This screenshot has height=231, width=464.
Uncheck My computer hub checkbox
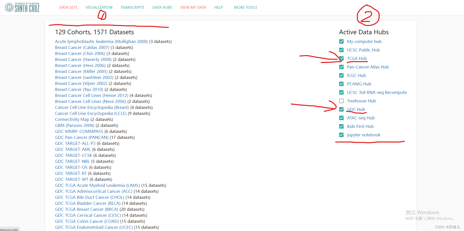(341, 41)
